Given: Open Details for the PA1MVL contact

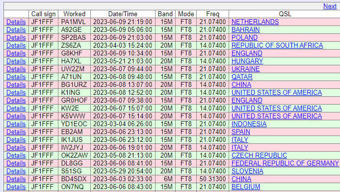Looking at the screenshot, I should (16, 22).
